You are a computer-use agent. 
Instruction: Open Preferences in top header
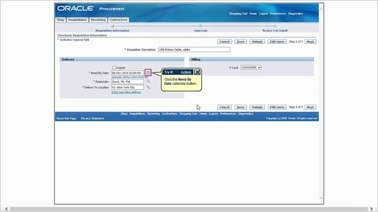coord(278,14)
